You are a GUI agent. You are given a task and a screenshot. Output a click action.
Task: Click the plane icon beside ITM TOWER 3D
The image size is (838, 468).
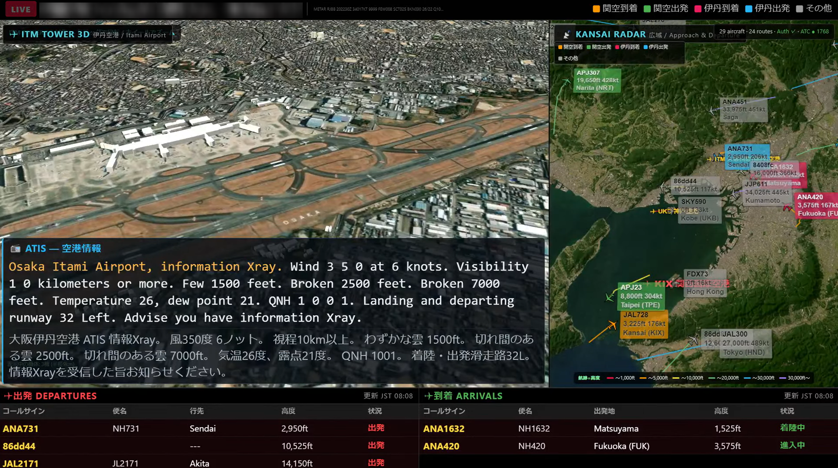pos(14,34)
